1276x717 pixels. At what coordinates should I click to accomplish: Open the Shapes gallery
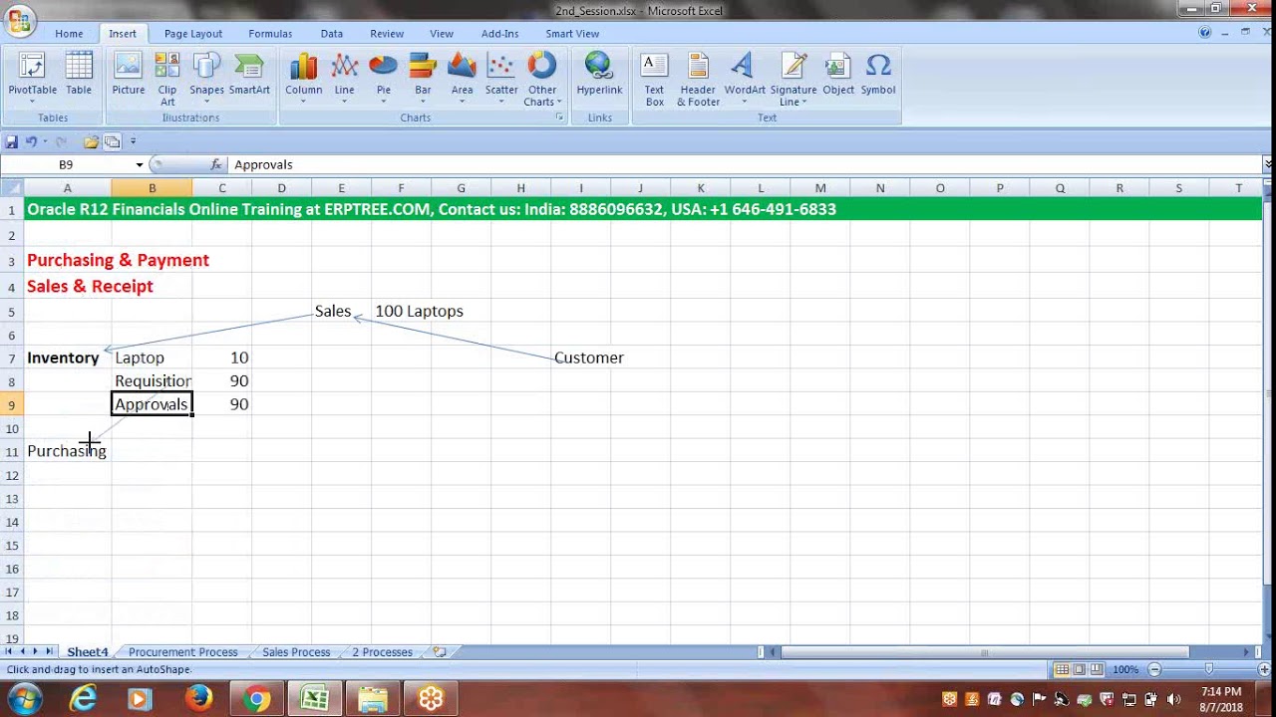click(206, 80)
